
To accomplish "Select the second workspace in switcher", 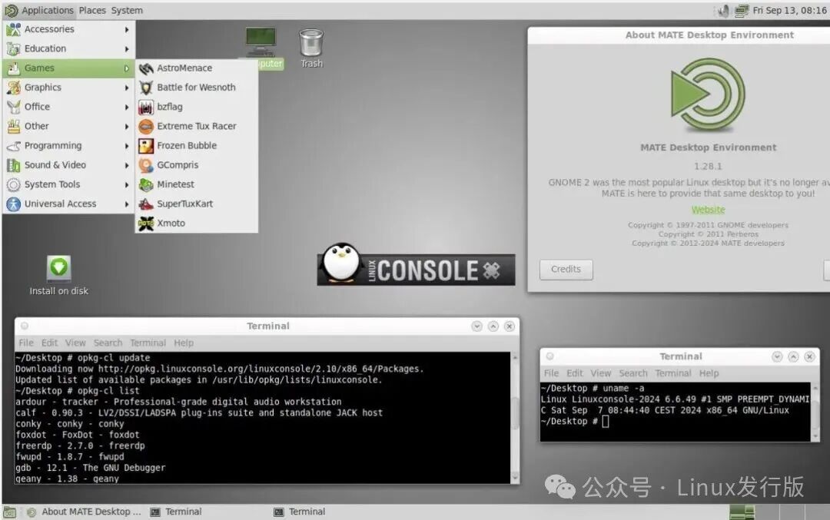I will [x=767, y=512].
